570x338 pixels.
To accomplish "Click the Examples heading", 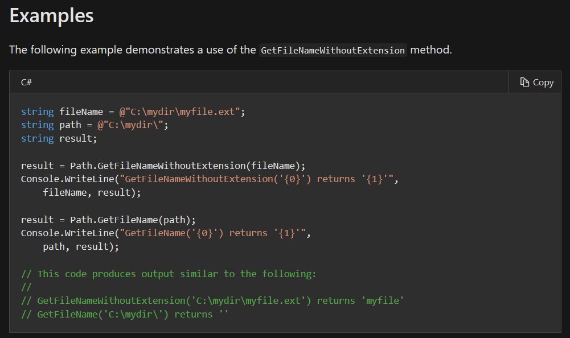I will [52, 15].
